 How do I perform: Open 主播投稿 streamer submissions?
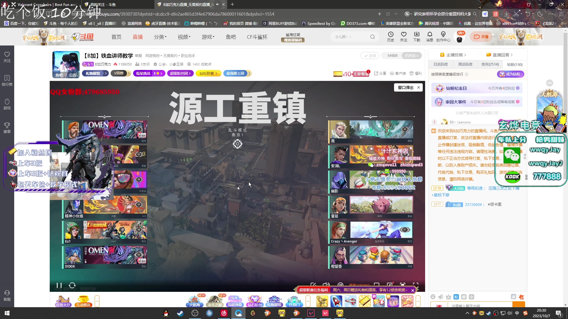(453, 55)
